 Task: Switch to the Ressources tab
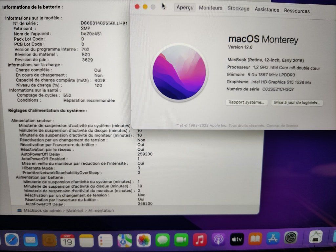click(297, 11)
